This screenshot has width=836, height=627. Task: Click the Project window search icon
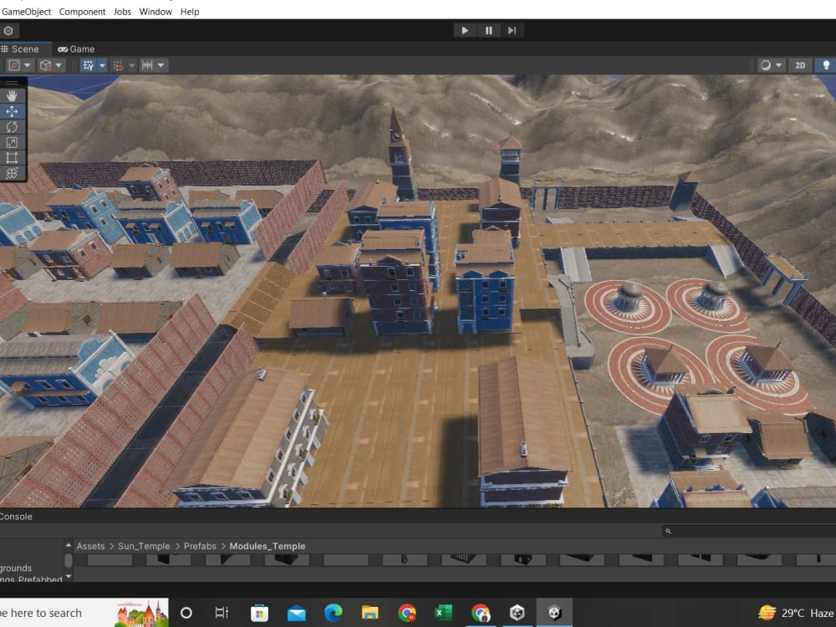(x=667, y=530)
